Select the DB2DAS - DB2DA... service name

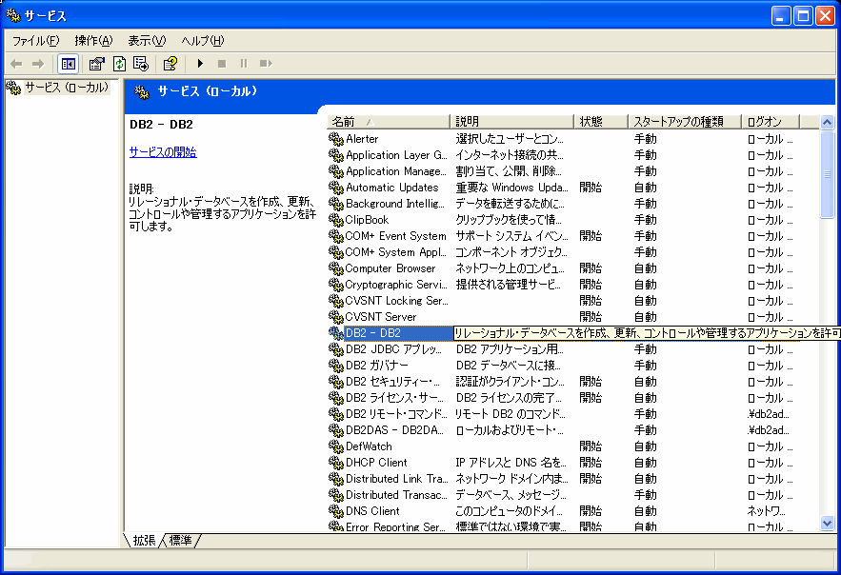tap(394, 430)
